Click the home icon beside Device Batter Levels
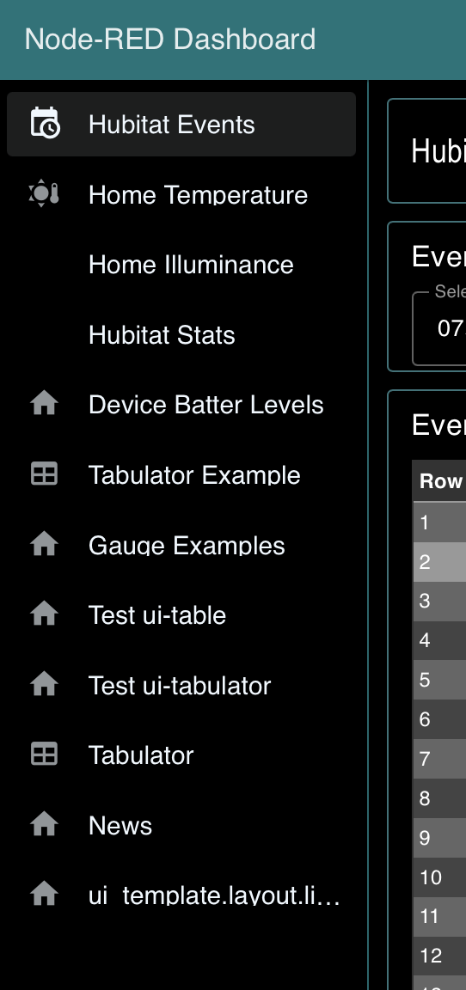Screen dimensions: 466x990 44,403
